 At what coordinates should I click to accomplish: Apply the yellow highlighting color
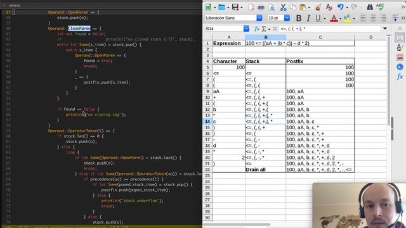pyautogui.click(x=348, y=18)
